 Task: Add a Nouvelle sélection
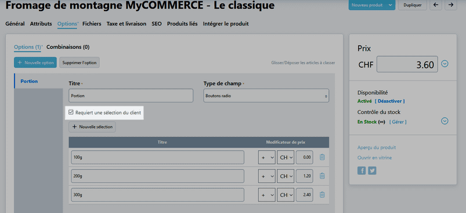(92, 127)
